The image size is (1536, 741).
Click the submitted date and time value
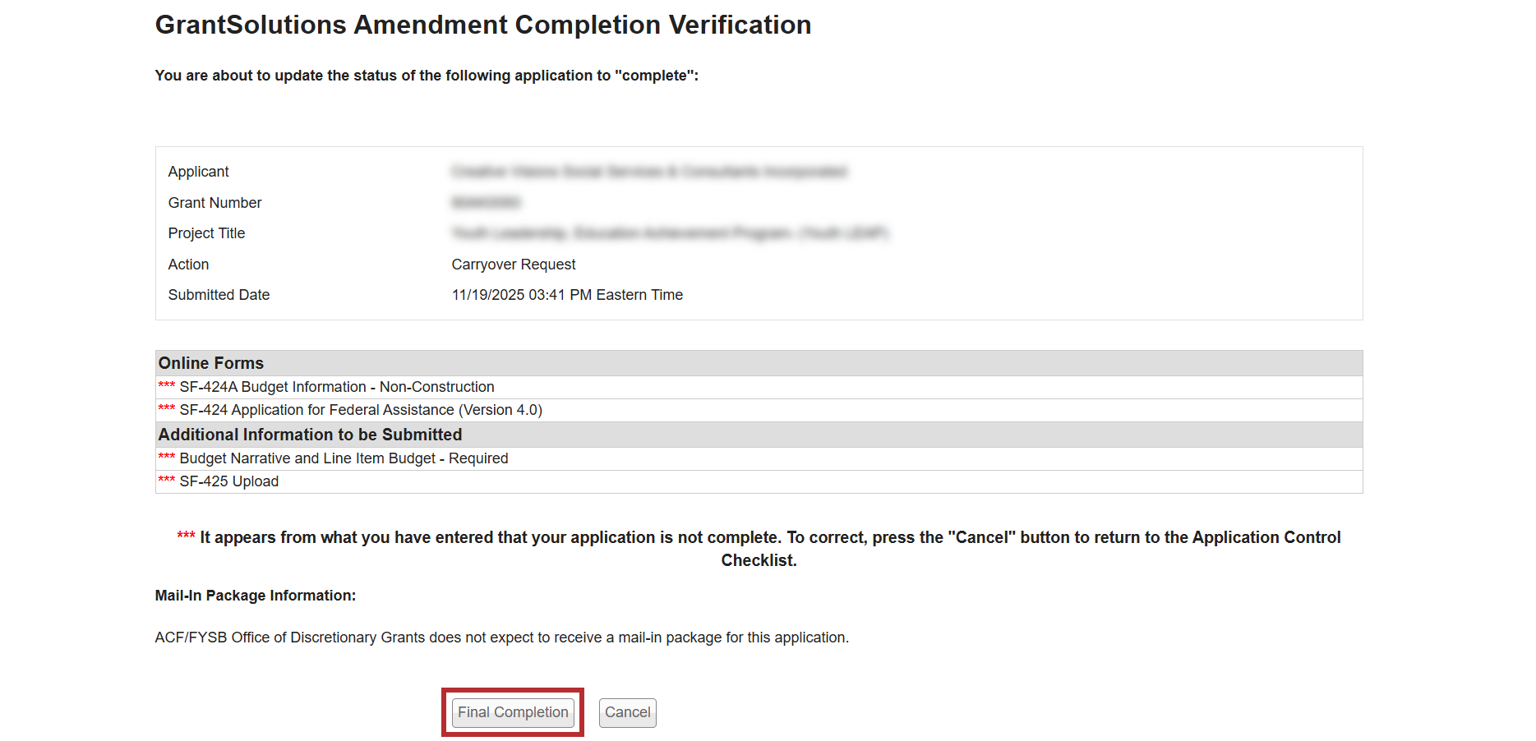pyautogui.click(x=567, y=295)
